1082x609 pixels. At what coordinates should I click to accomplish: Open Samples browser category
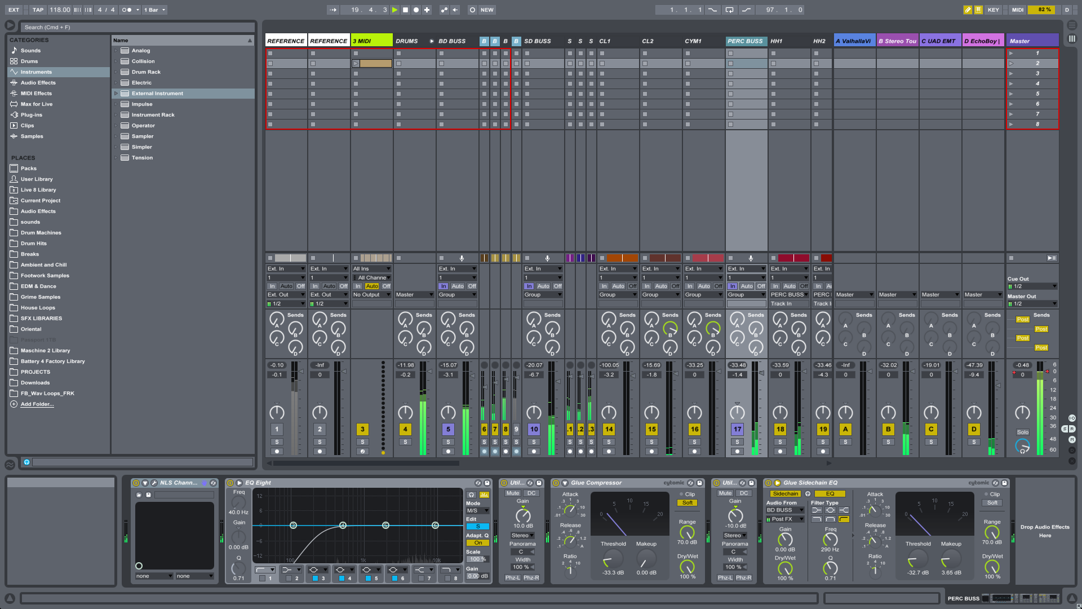tap(32, 136)
